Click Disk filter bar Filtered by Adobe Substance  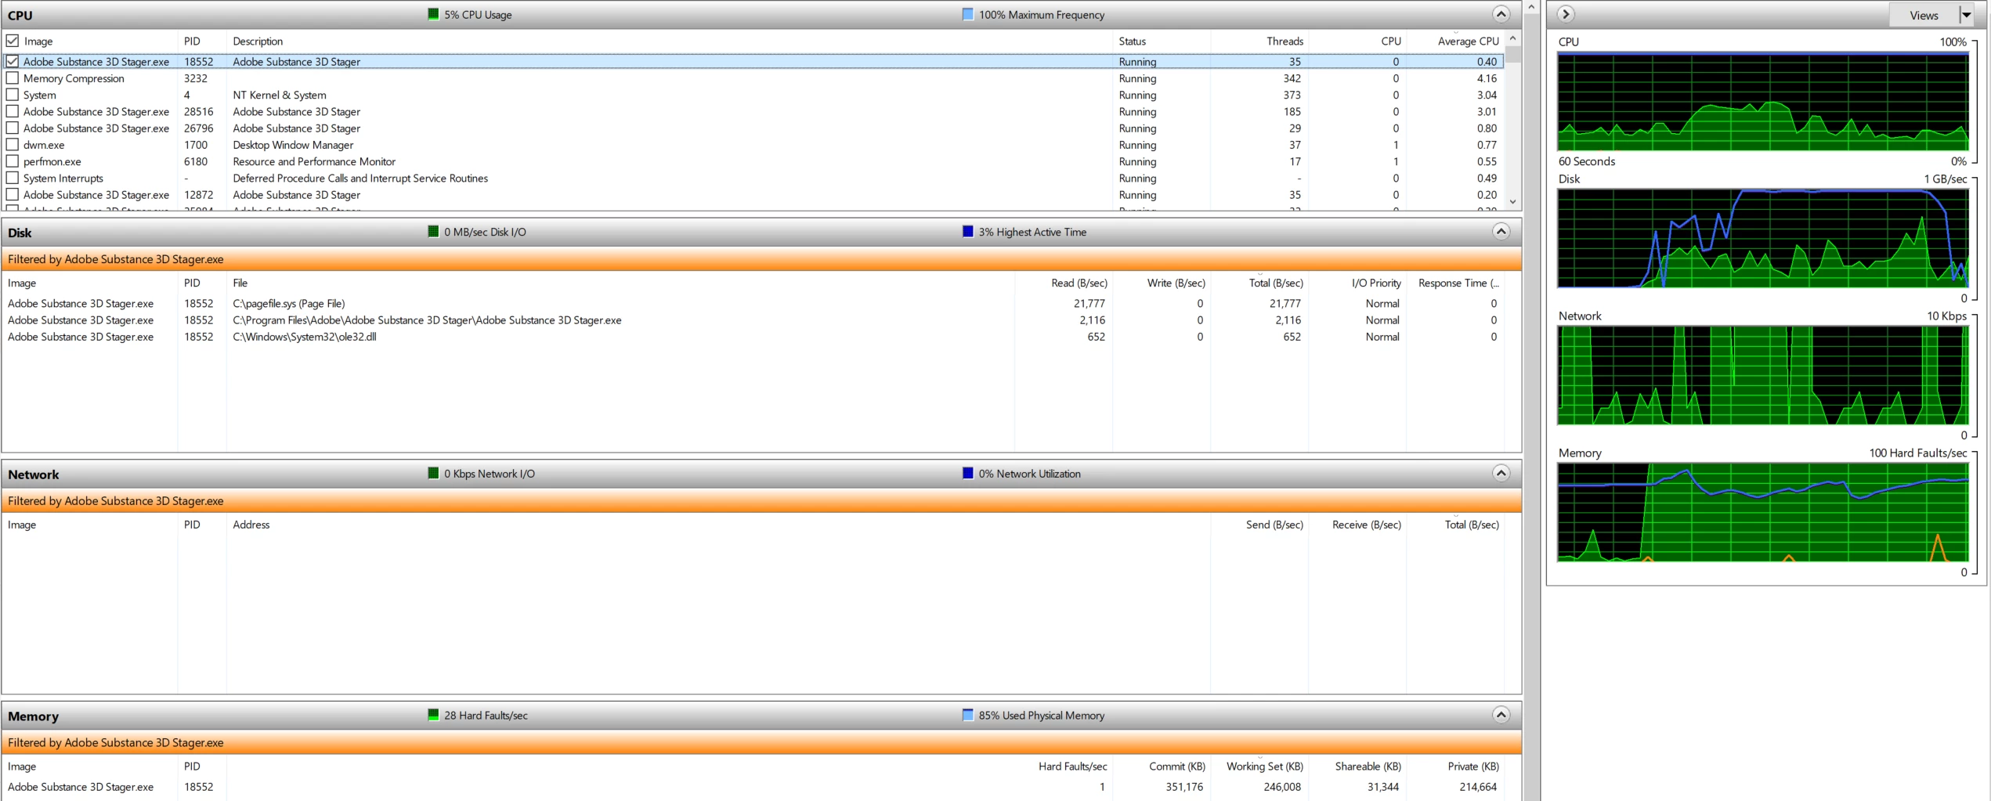(x=761, y=259)
